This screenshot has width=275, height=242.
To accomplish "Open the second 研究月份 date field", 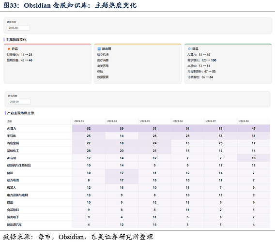I will pyautogui.click(x=19, y=102).
